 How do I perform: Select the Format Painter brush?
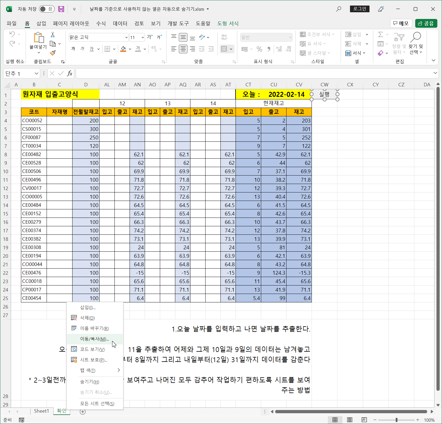[53, 53]
